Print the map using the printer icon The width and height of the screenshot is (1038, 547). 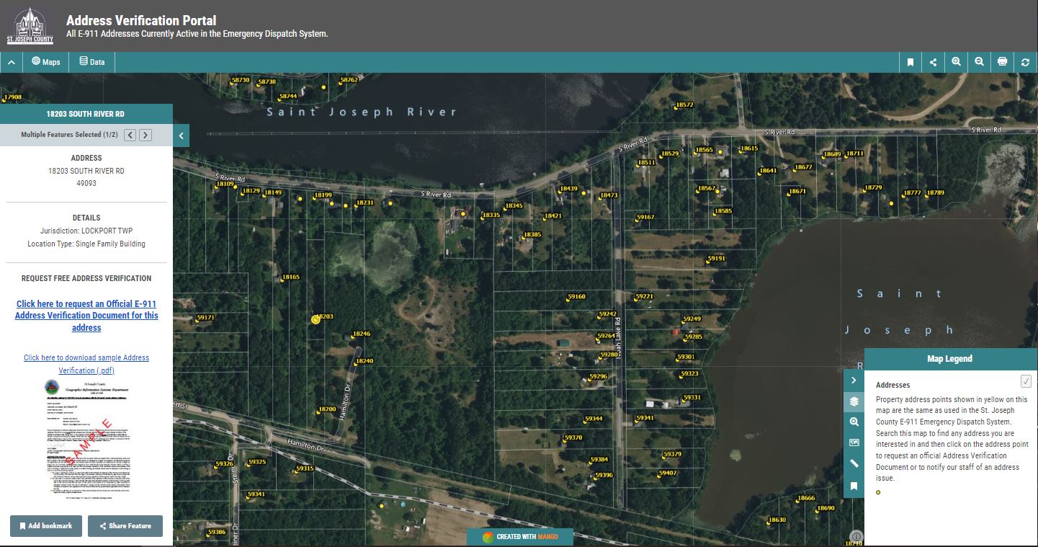coord(1002,62)
